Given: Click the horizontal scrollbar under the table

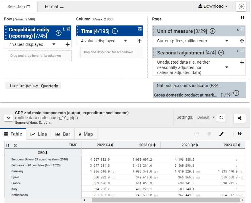Looking at the screenshot, I should coord(166,200).
